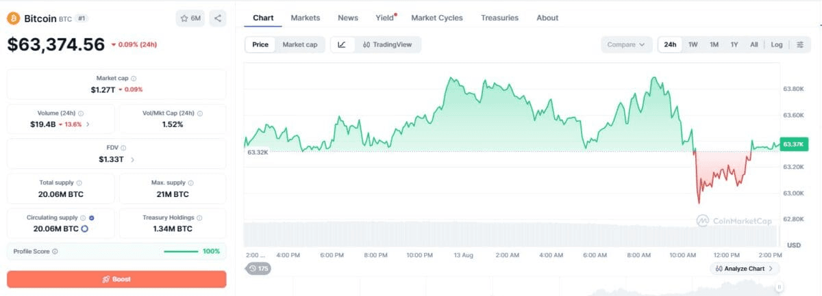Click the volume bars strip under chart
Screen dimensions: 822x296
point(511,233)
